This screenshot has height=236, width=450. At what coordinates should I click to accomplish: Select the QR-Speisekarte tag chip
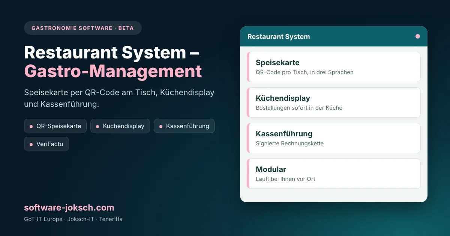point(55,126)
